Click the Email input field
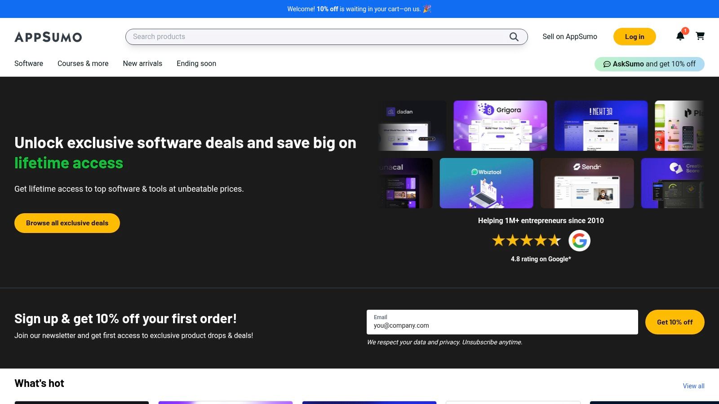Image resolution: width=719 pixels, height=404 pixels. [x=502, y=322]
